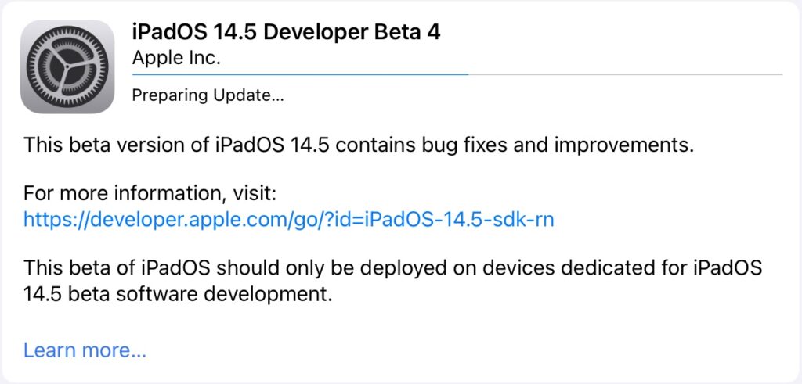Click the right end of blue progress fill
802x384 pixels.
tap(465, 74)
